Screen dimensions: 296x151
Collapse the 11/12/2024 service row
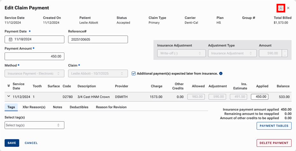(x=8, y=97)
